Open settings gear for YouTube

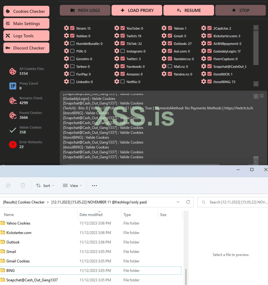coord(117,28)
